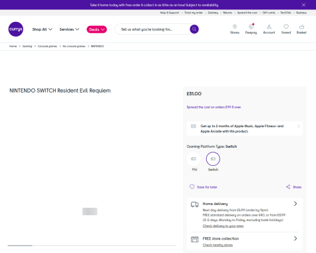Open TechTalk link
Viewport: 316px width, 253px height.
pyautogui.click(x=285, y=13)
